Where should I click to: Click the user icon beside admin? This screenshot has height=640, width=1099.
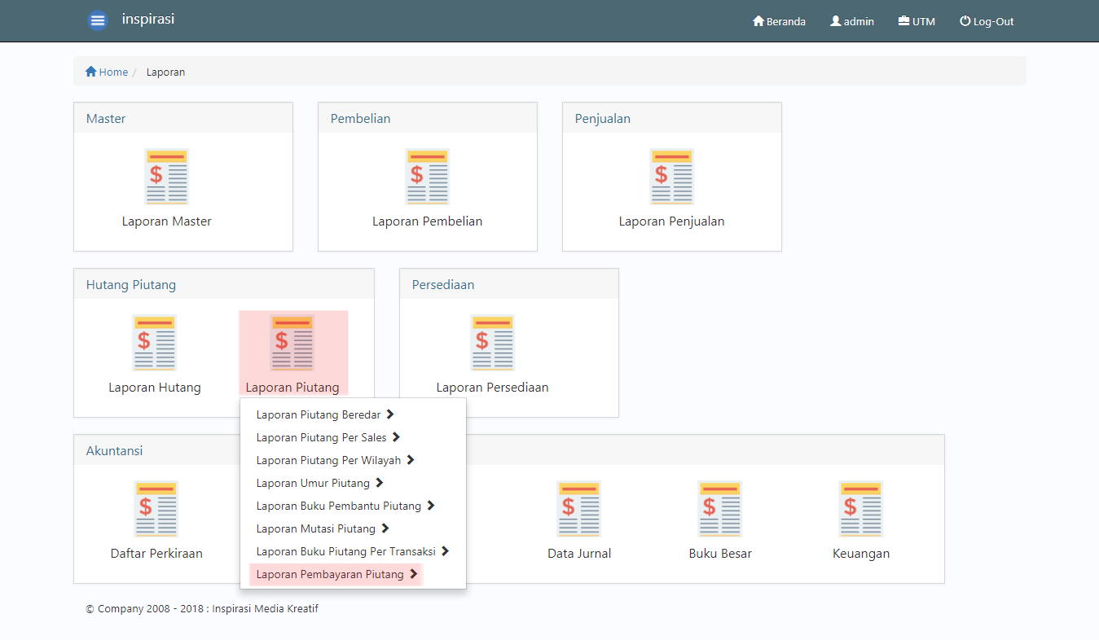coord(836,21)
